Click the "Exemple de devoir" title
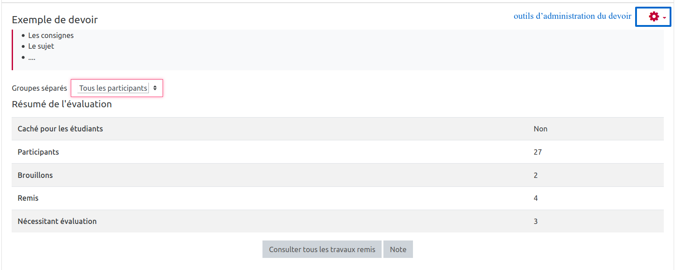 (55, 20)
